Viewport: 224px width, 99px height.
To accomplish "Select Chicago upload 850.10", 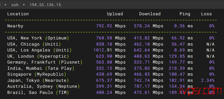I will click(104, 44).
